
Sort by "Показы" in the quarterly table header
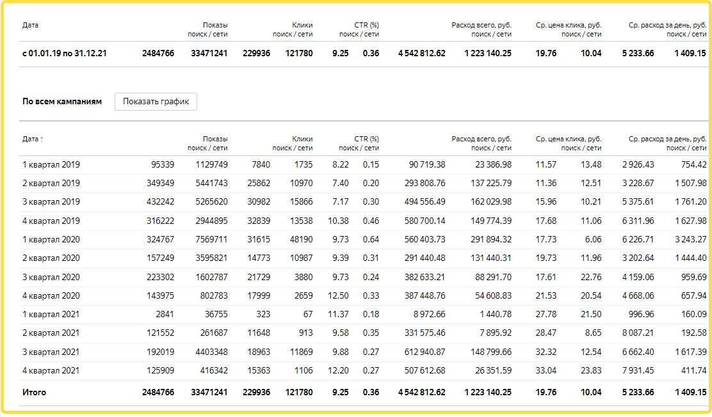[215, 139]
